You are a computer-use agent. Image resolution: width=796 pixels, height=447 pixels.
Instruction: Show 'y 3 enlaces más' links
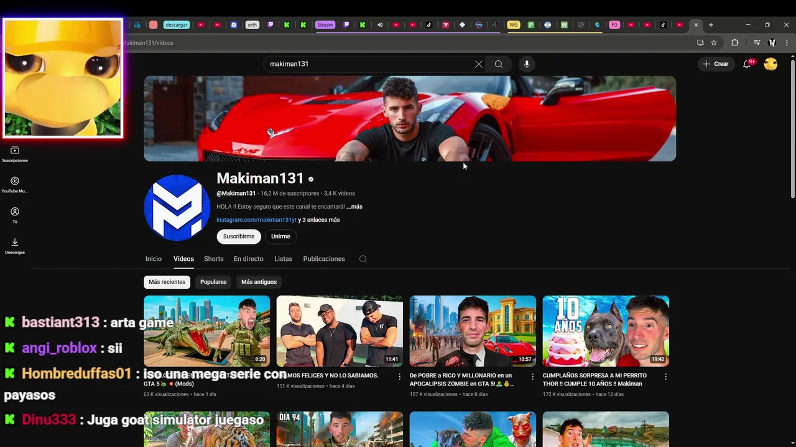[x=319, y=220]
